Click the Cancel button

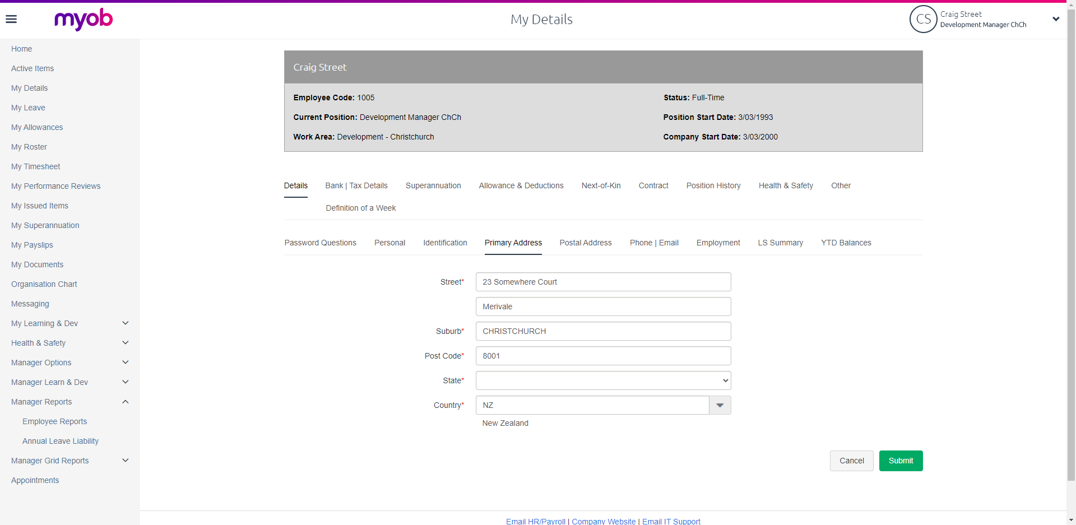[851, 461]
